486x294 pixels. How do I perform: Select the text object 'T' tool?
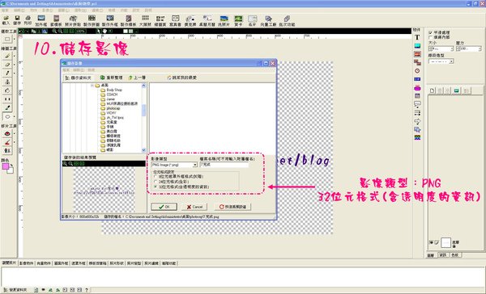417,37
